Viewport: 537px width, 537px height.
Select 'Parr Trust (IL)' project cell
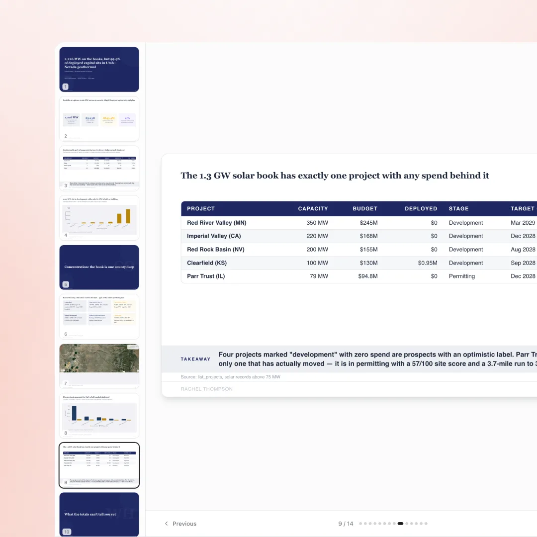206,276
